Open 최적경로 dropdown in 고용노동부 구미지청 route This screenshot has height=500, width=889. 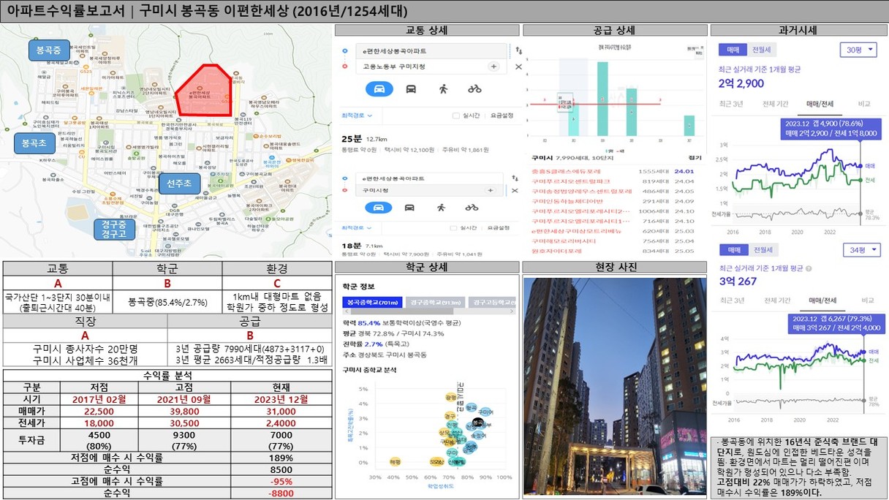click(357, 115)
